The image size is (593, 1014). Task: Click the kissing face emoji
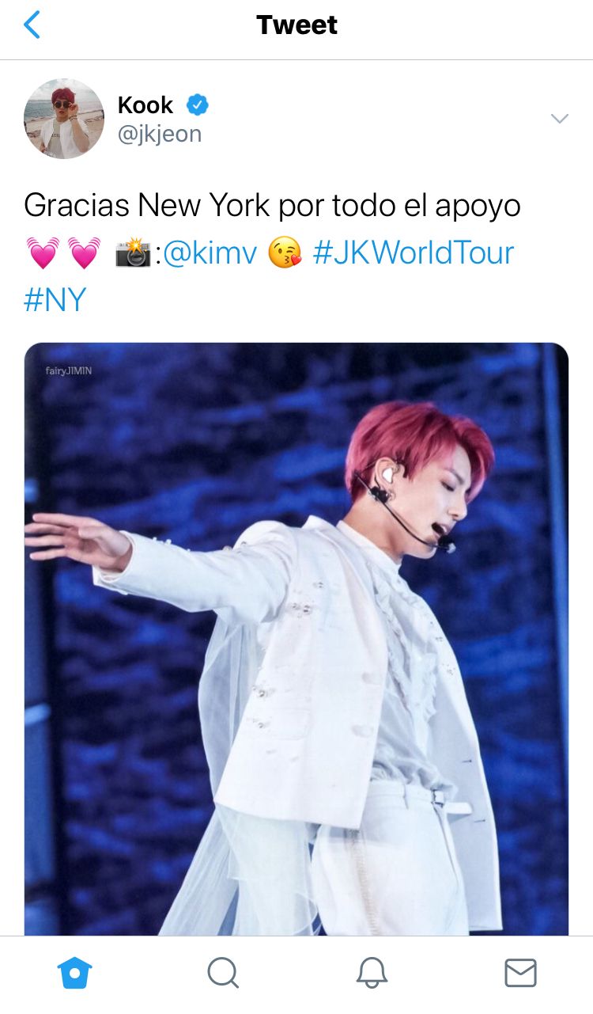[x=285, y=253]
